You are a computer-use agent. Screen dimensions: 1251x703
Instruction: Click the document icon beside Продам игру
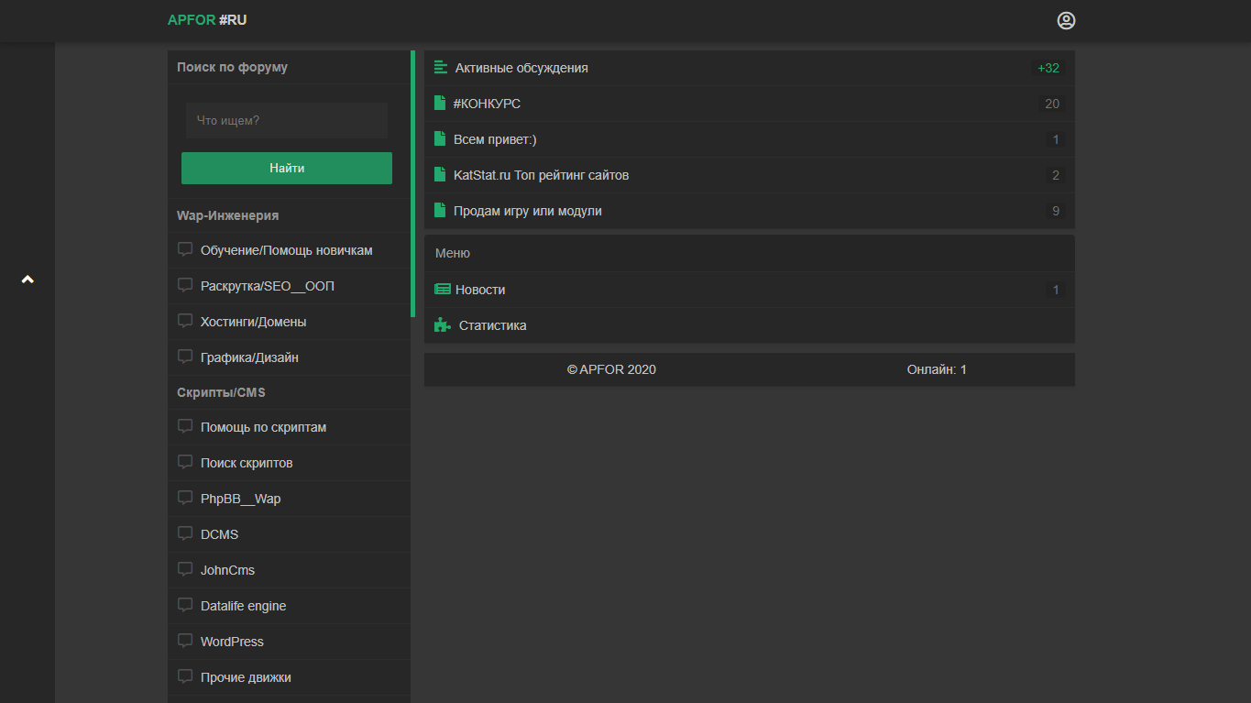440,210
